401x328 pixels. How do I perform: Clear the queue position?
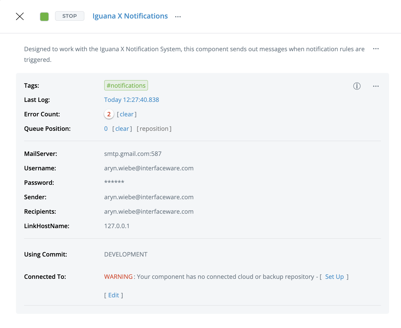pos(122,129)
